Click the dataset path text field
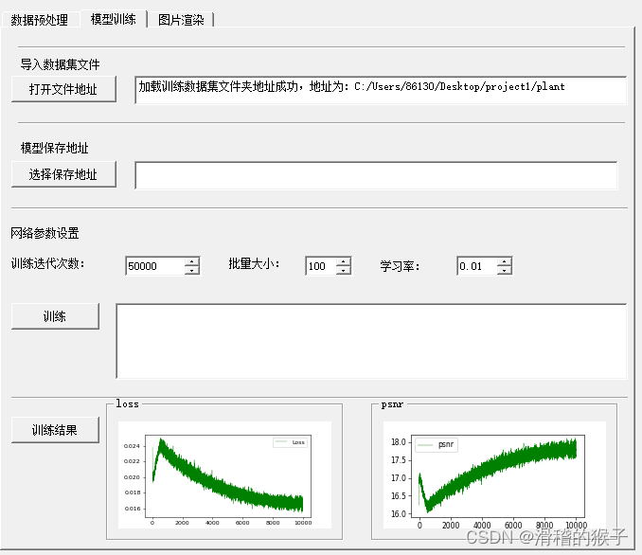642x555 pixels. pos(381,90)
